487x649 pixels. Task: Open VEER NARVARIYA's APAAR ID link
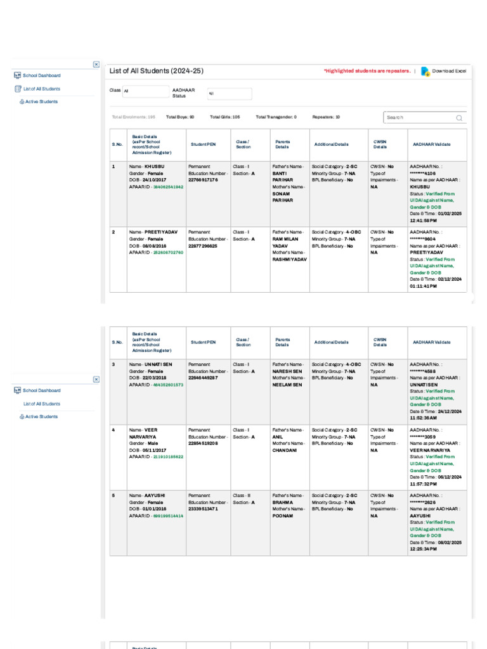point(167,456)
